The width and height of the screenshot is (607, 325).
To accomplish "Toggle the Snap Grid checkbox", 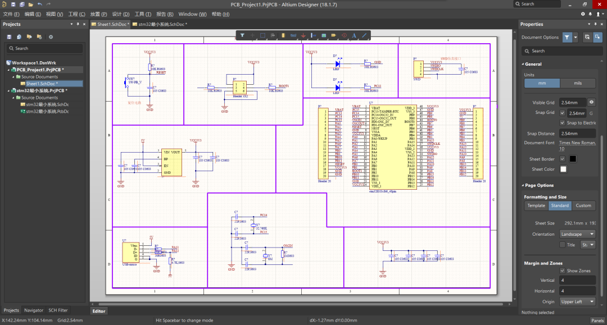I will click(x=563, y=113).
